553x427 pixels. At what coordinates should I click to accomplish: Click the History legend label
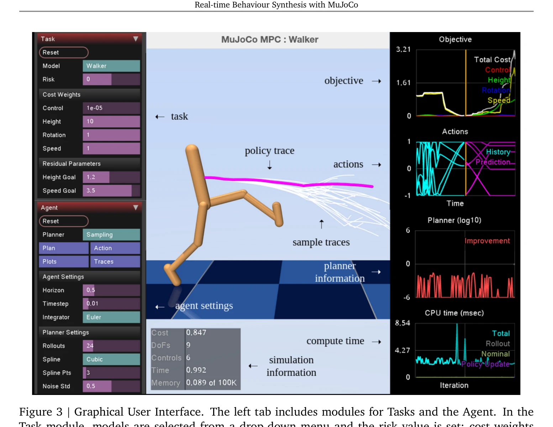click(498, 152)
